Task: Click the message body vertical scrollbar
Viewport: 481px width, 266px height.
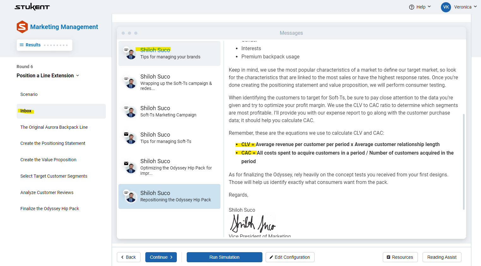Action: (x=464, y=162)
